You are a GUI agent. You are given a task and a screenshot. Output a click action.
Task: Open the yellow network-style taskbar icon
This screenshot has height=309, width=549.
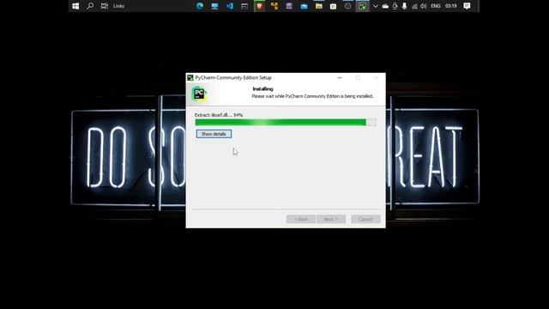click(274, 6)
